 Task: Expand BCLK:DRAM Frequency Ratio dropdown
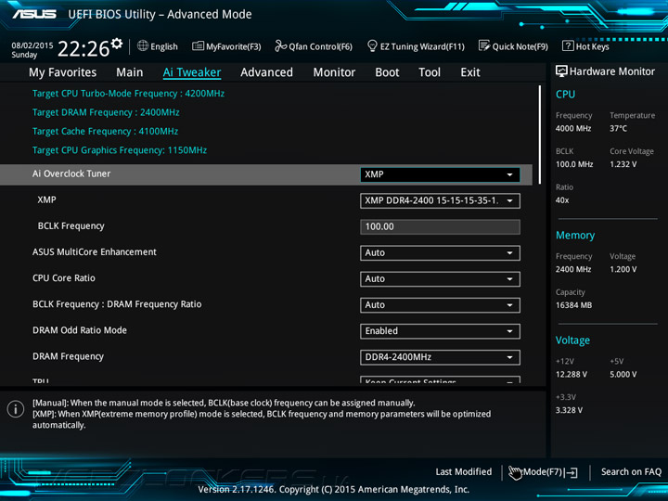[x=440, y=305]
